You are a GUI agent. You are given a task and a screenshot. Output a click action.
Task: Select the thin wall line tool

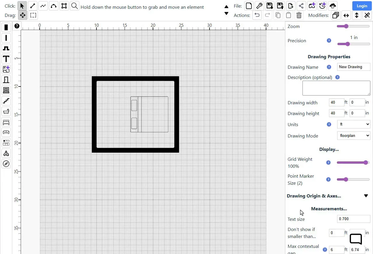[x=6, y=38]
